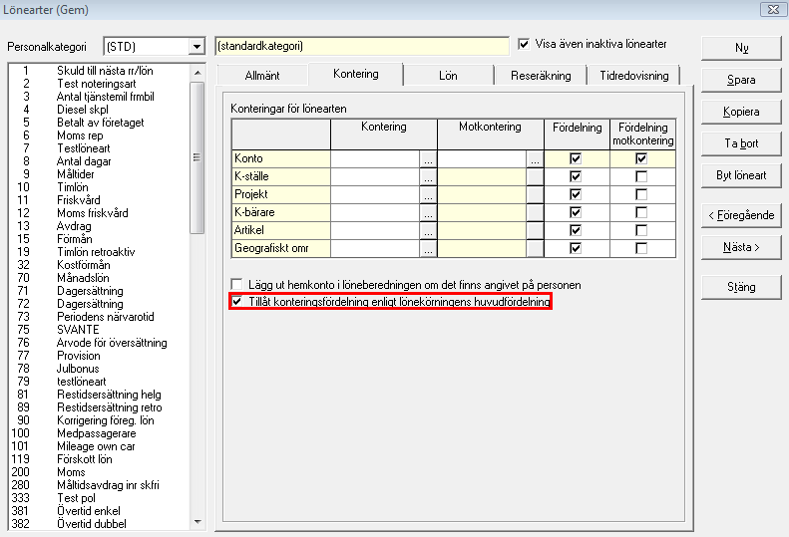This screenshot has height=537, width=789.
Task: Go to previous with Föregående button
Action: 741,216
